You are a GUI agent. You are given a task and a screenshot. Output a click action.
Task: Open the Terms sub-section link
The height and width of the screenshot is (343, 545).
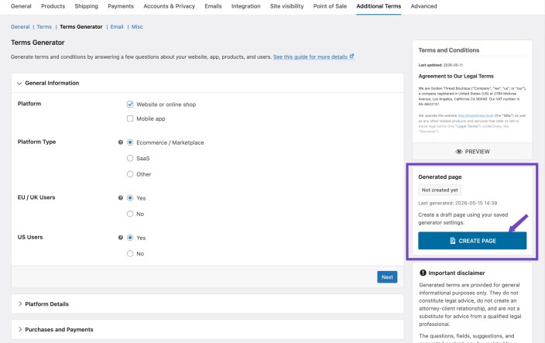44,27
